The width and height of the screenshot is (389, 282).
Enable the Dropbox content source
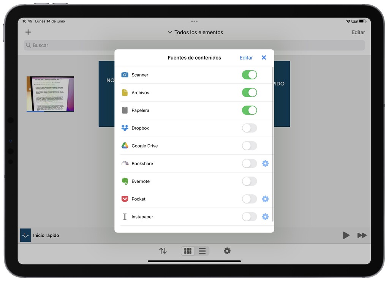(x=249, y=128)
